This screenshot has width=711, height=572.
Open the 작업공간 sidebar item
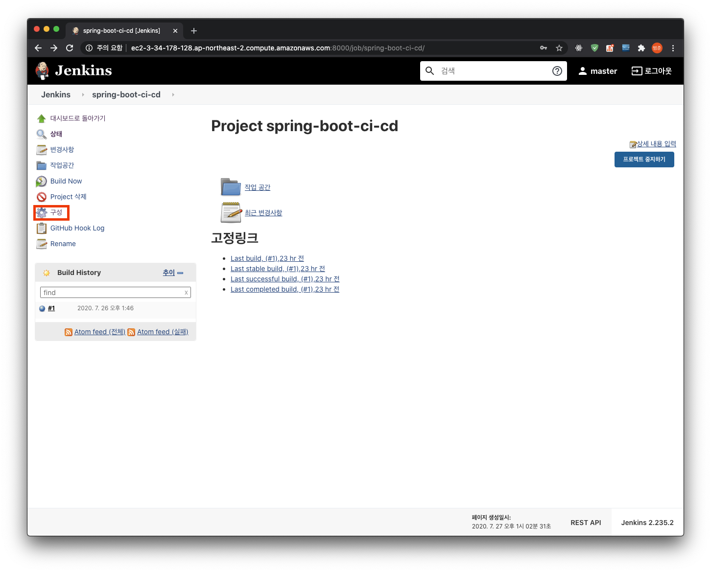click(x=62, y=165)
